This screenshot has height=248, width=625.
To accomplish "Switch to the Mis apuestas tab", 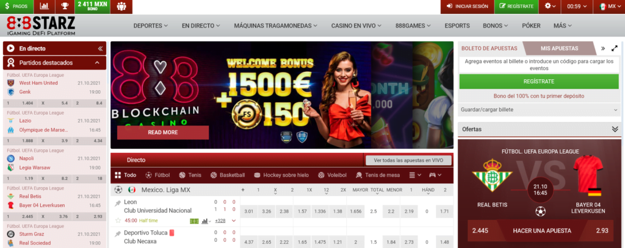I will pyautogui.click(x=558, y=48).
